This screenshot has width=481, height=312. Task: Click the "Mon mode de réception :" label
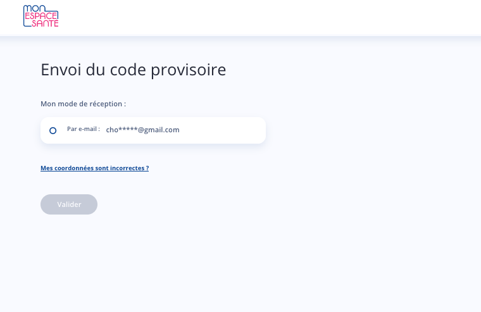pos(83,104)
